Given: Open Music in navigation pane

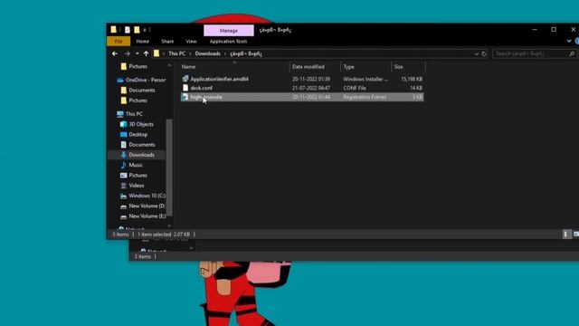Looking at the screenshot, I should point(136,165).
